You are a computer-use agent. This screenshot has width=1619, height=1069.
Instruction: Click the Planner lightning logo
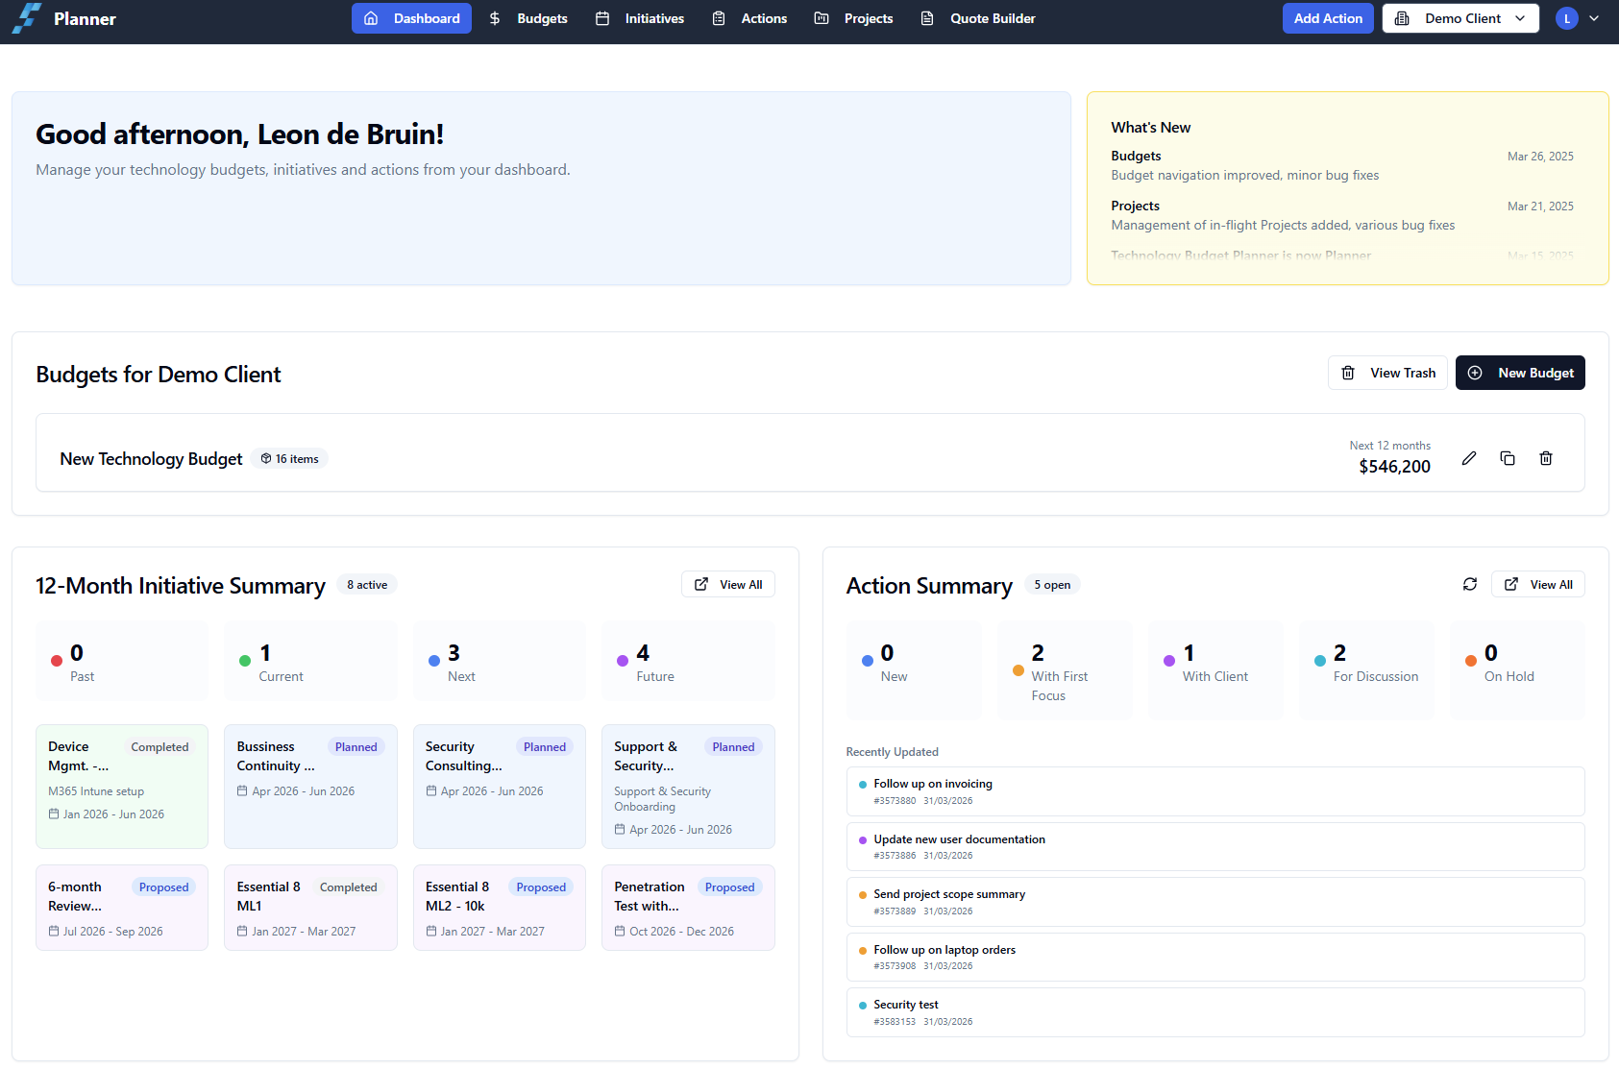[x=26, y=18]
